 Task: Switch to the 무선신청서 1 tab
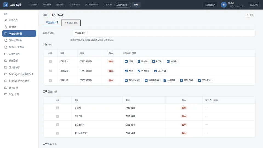(52, 22)
